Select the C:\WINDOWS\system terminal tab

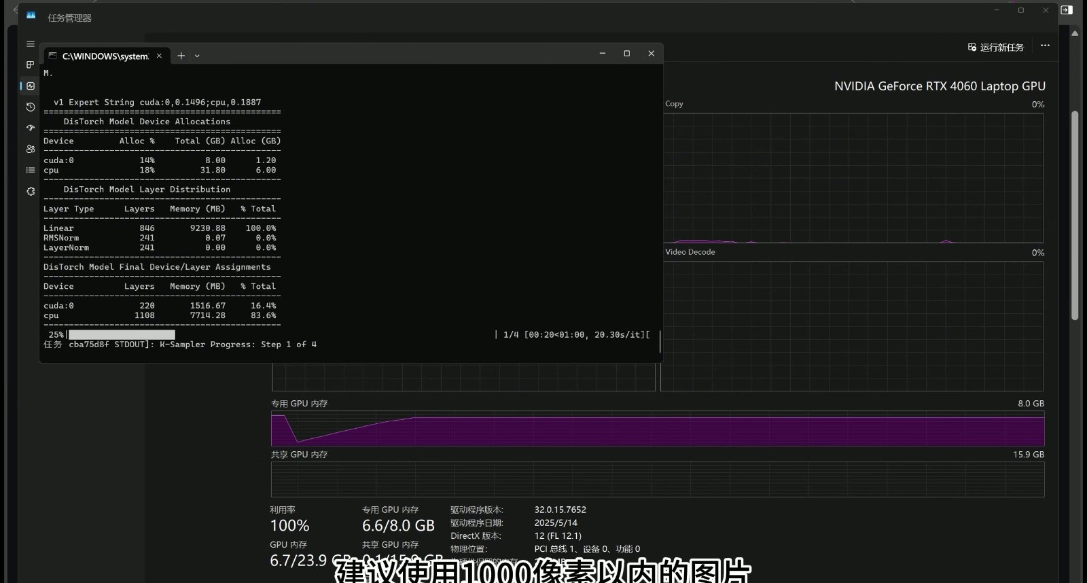click(x=105, y=56)
